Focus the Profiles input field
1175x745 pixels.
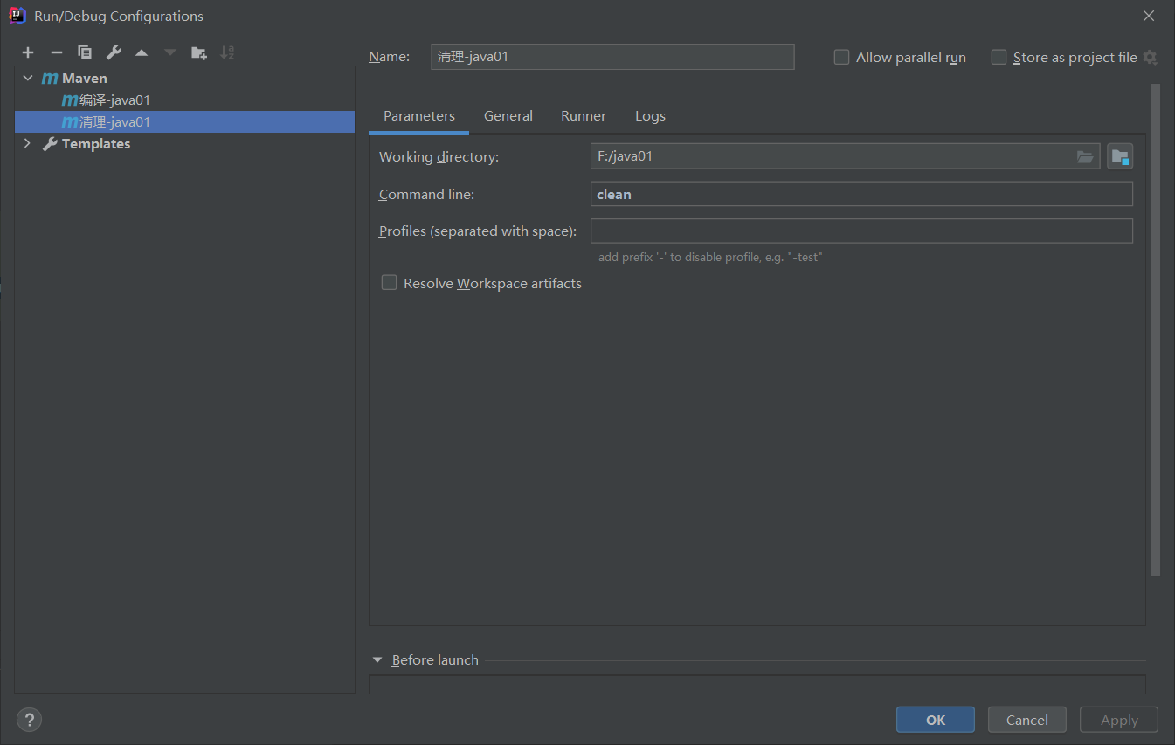pyautogui.click(x=861, y=231)
